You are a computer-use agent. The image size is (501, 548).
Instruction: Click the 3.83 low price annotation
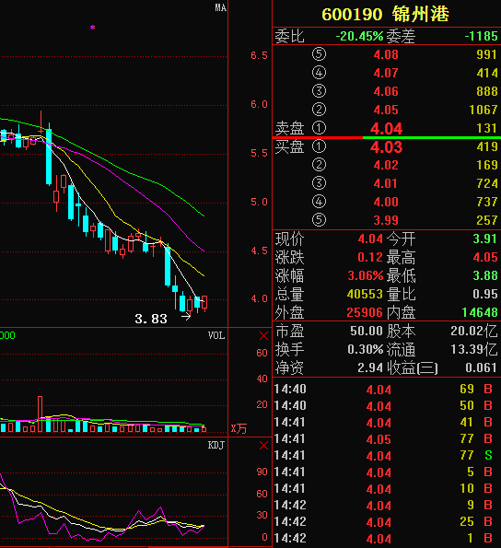pos(151,319)
